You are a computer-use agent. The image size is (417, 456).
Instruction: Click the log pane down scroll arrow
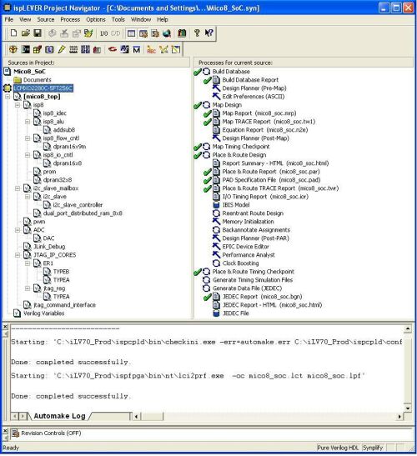pyautogui.click(x=407, y=408)
